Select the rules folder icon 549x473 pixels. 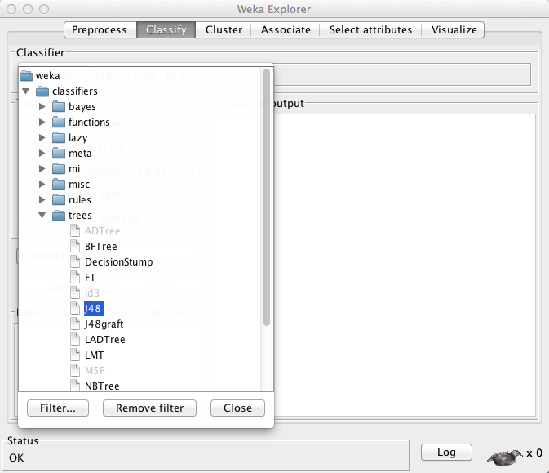pos(58,200)
